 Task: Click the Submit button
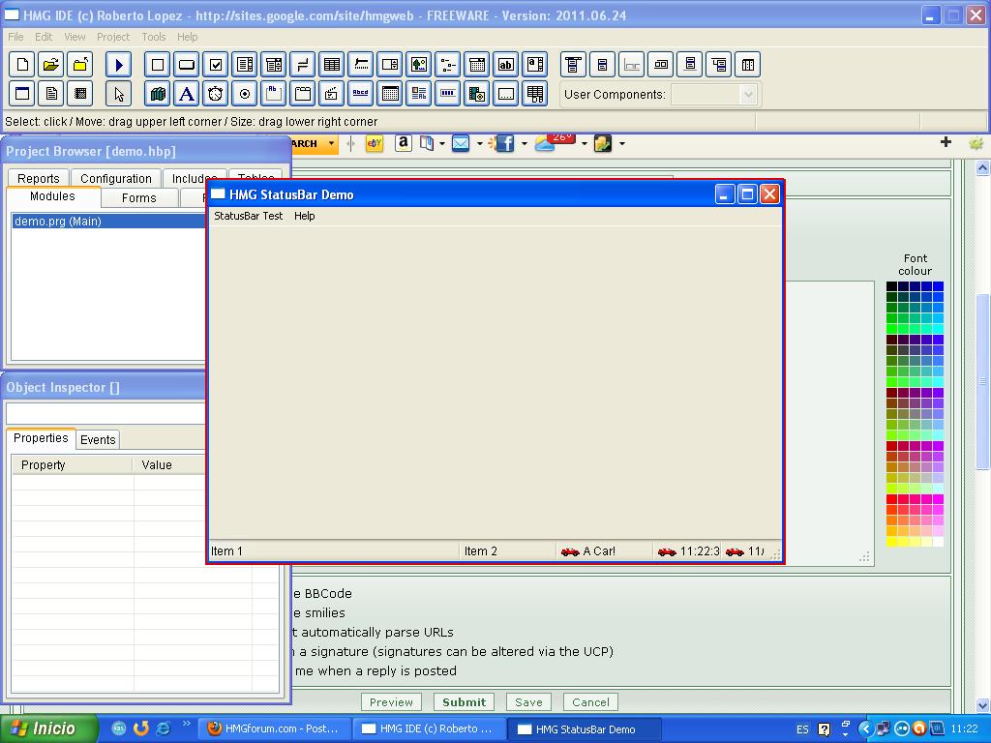[465, 702]
